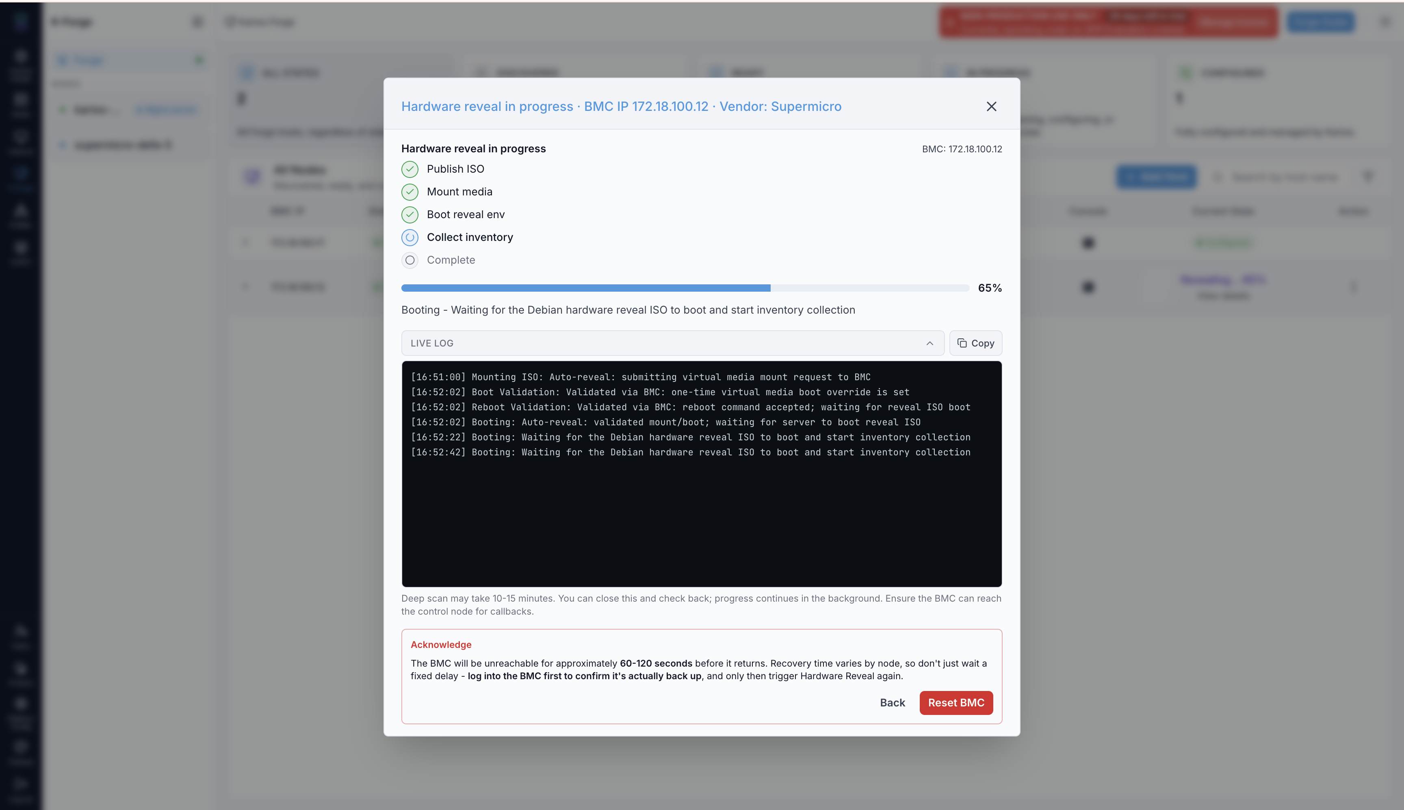Select the 'Booting: Auto-reveal' log line
The width and height of the screenshot is (1404, 810).
(x=666, y=422)
